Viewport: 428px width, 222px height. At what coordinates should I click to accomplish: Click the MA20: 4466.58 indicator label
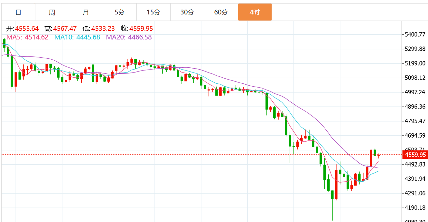click(129, 37)
